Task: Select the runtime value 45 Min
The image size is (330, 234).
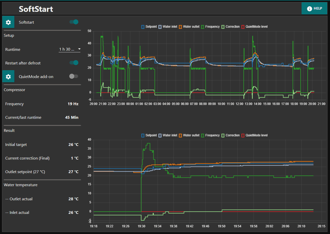Action: [72, 117]
